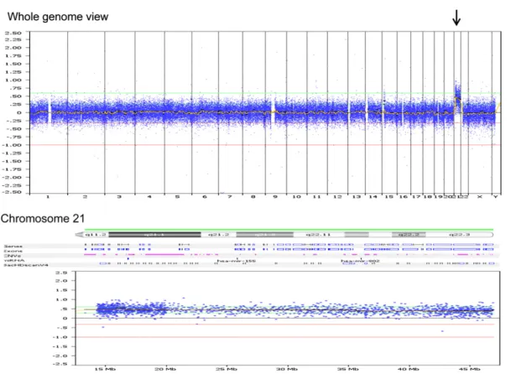Select chromosome 9 label on genome x-axis
This screenshot has width=516, height=374.
[x=275, y=197]
